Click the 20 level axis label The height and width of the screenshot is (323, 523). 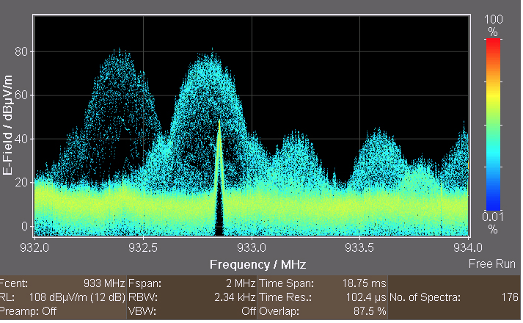tap(21, 183)
